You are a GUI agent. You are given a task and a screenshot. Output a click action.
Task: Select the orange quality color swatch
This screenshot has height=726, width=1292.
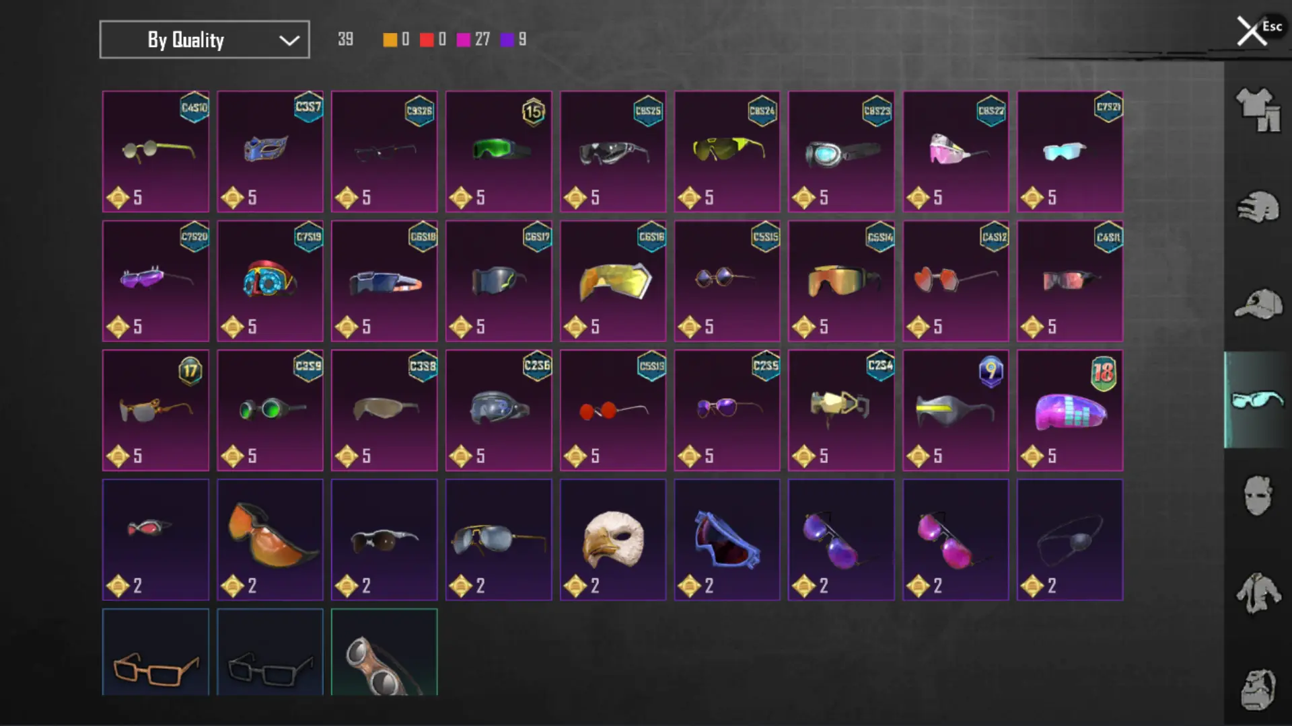(390, 40)
